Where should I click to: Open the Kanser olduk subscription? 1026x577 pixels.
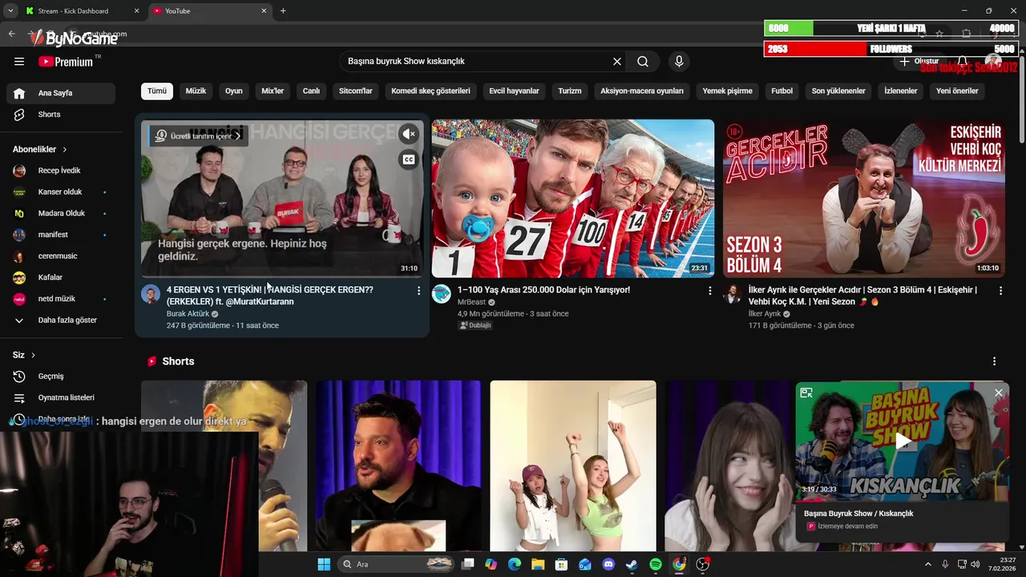(61, 192)
